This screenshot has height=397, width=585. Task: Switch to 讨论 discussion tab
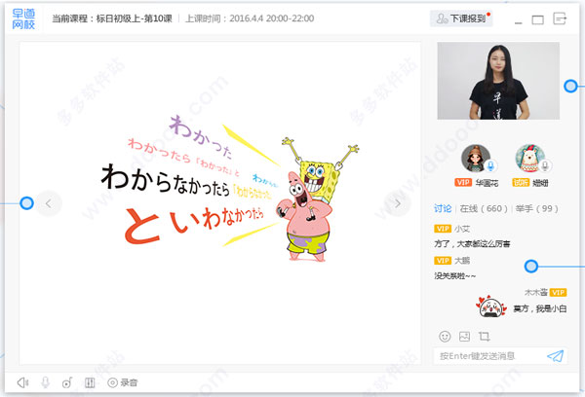point(442,208)
